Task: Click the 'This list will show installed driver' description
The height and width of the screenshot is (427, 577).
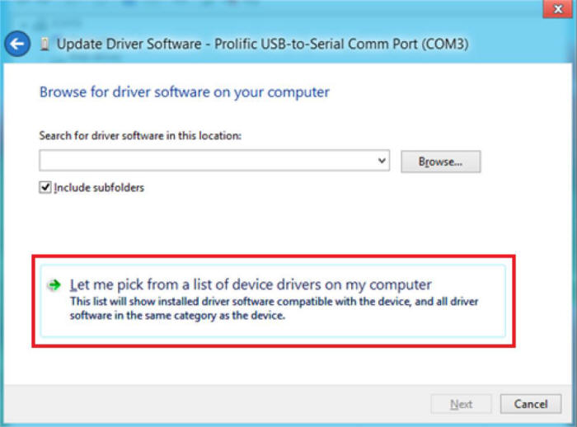Action: [274, 308]
